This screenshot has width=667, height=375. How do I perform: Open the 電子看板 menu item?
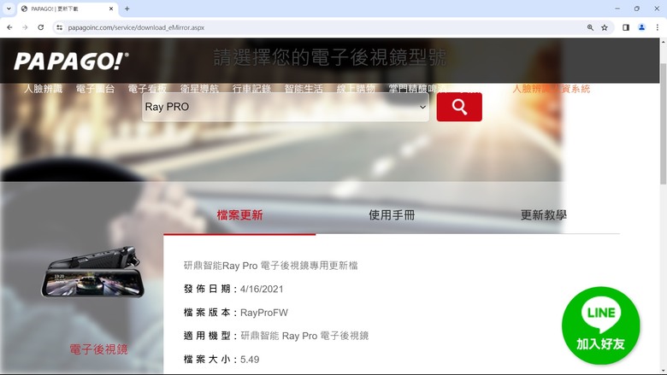pos(147,89)
